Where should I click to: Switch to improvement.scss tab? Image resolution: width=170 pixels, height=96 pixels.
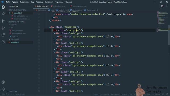tap(79, 6)
